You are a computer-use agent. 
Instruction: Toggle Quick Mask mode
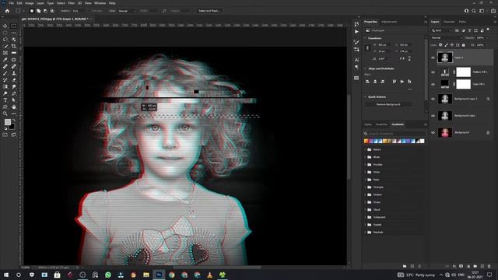click(x=5, y=135)
